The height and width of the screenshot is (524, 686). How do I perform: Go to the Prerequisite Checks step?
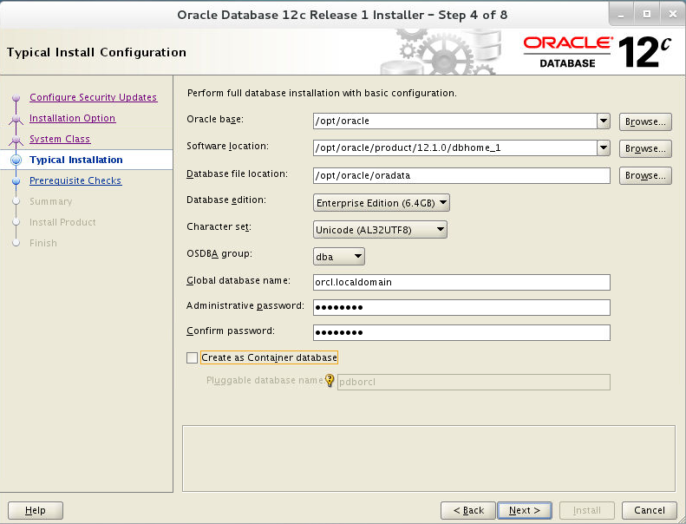tap(75, 180)
